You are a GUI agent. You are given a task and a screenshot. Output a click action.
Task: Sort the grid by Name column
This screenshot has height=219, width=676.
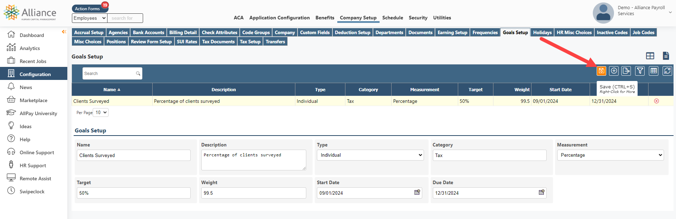point(112,89)
